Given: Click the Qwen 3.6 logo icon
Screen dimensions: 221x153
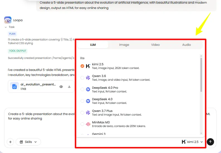Looking at the screenshot, I should point(88,78).
